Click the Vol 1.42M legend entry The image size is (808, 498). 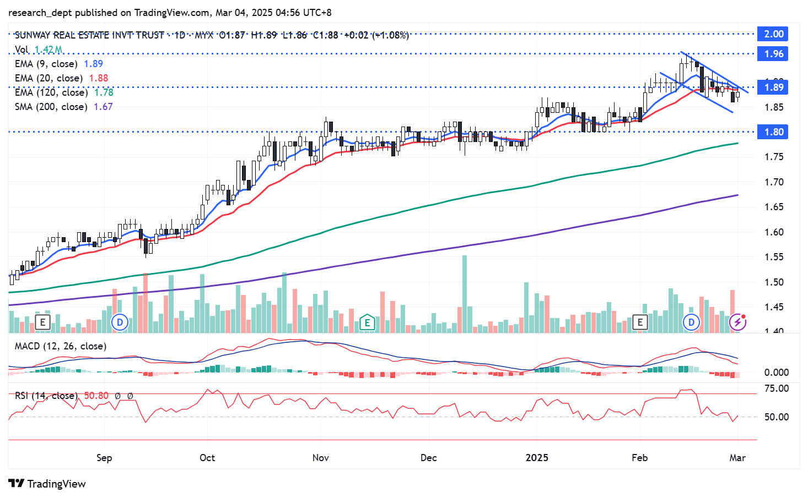pos(38,50)
